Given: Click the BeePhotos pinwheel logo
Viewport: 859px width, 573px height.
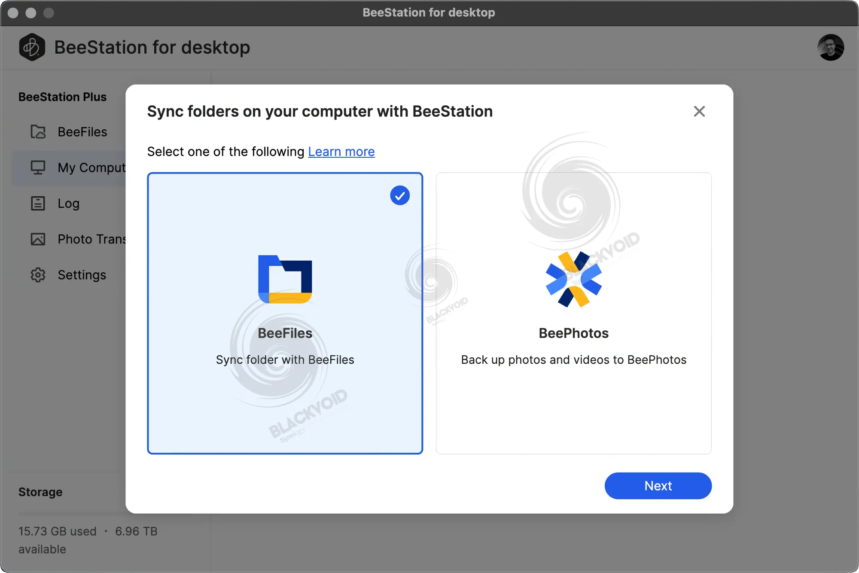Looking at the screenshot, I should [x=573, y=279].
